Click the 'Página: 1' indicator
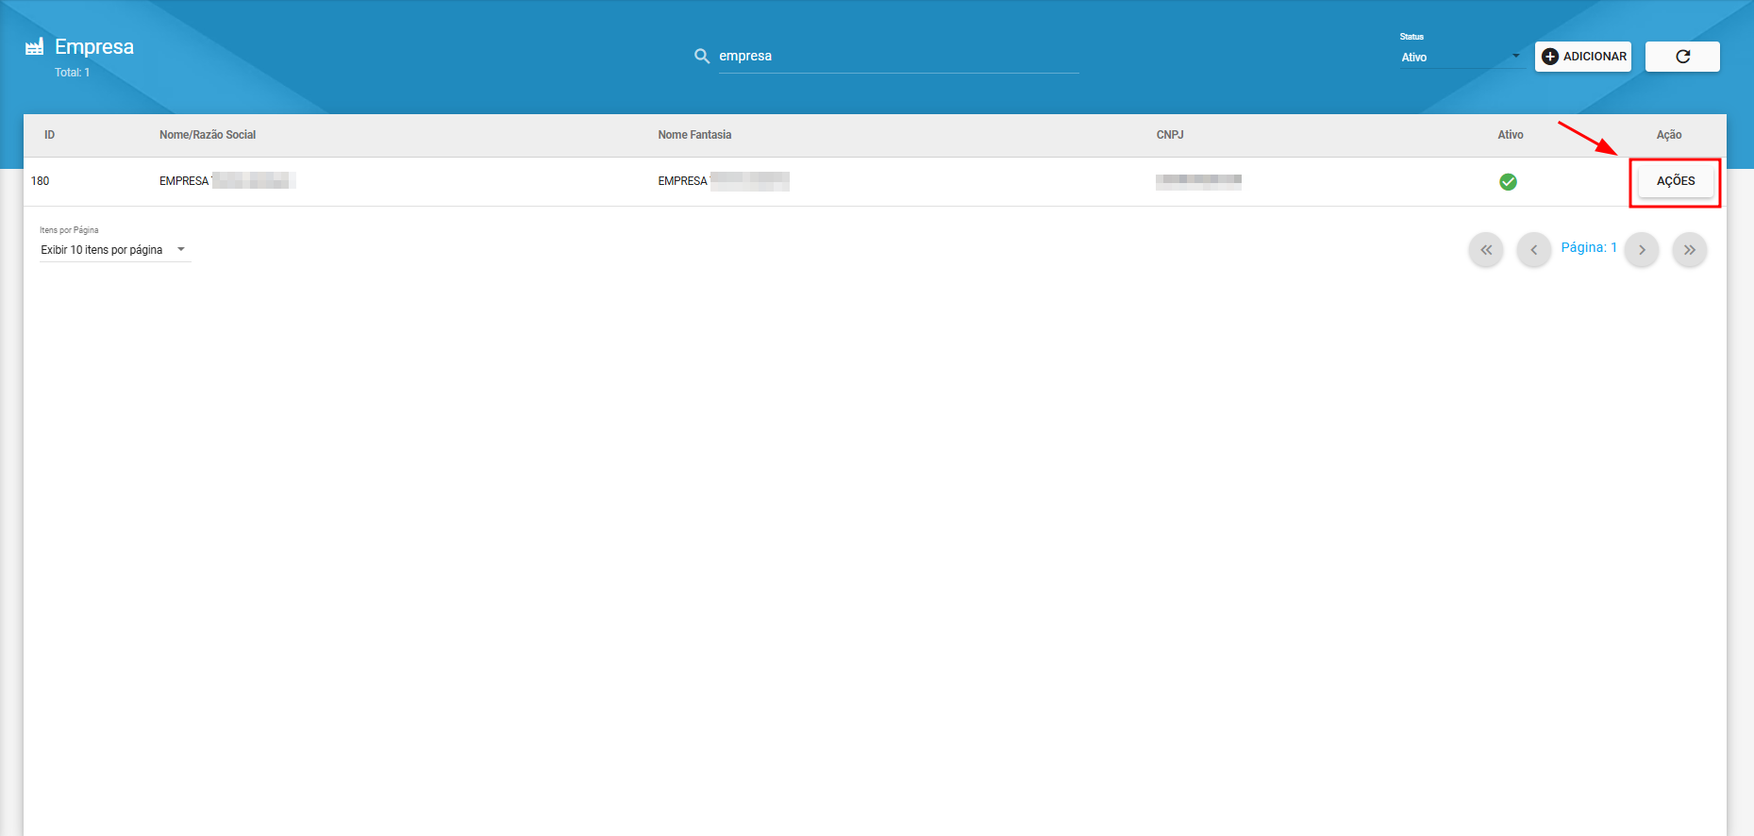 [1589, 247]
